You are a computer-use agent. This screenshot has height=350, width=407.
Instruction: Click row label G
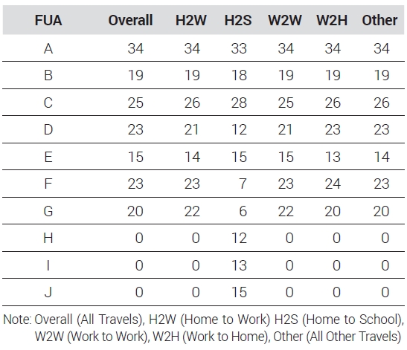coord(48,211)
